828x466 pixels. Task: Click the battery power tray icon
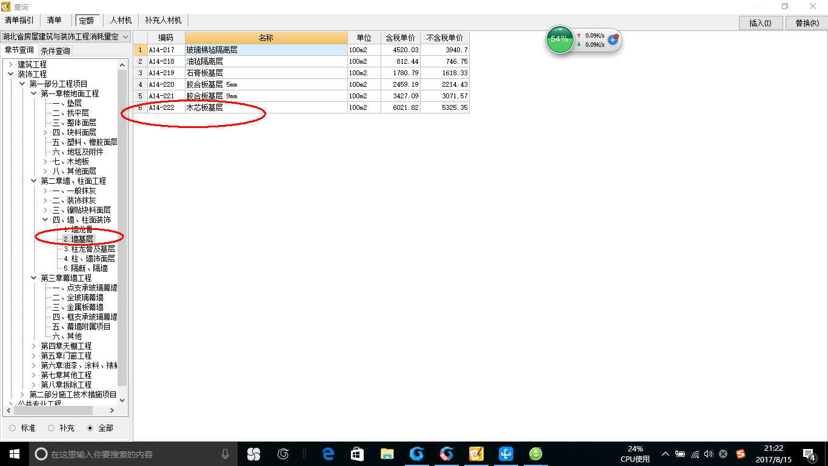coord(680,454)
